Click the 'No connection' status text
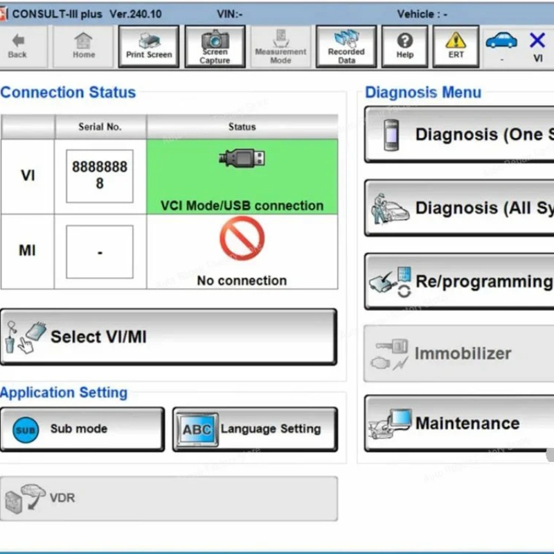554x554 pixels. (x=242, y=280)
